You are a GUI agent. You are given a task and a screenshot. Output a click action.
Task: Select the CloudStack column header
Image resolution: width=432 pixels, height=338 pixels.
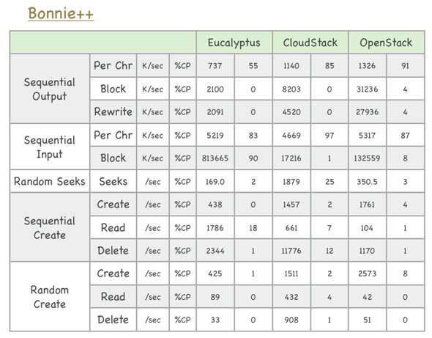310,43
